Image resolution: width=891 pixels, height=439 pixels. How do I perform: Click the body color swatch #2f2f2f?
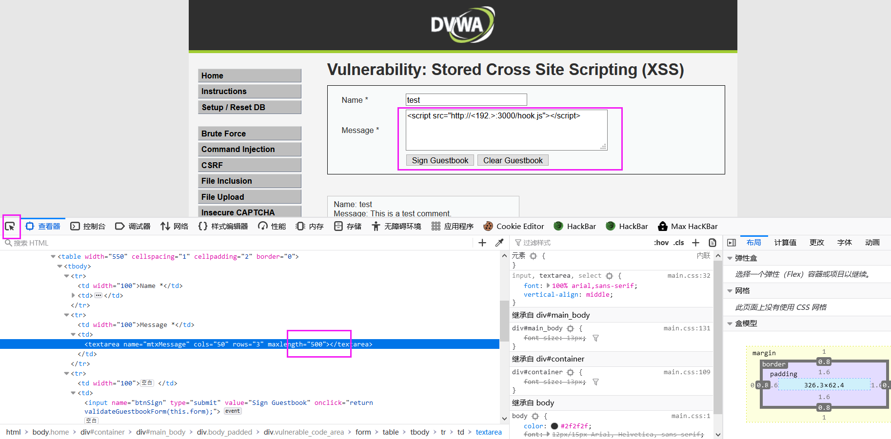554,426
